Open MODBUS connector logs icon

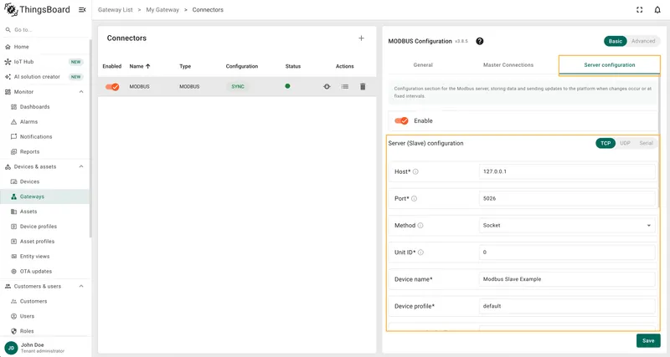point(345,87)
